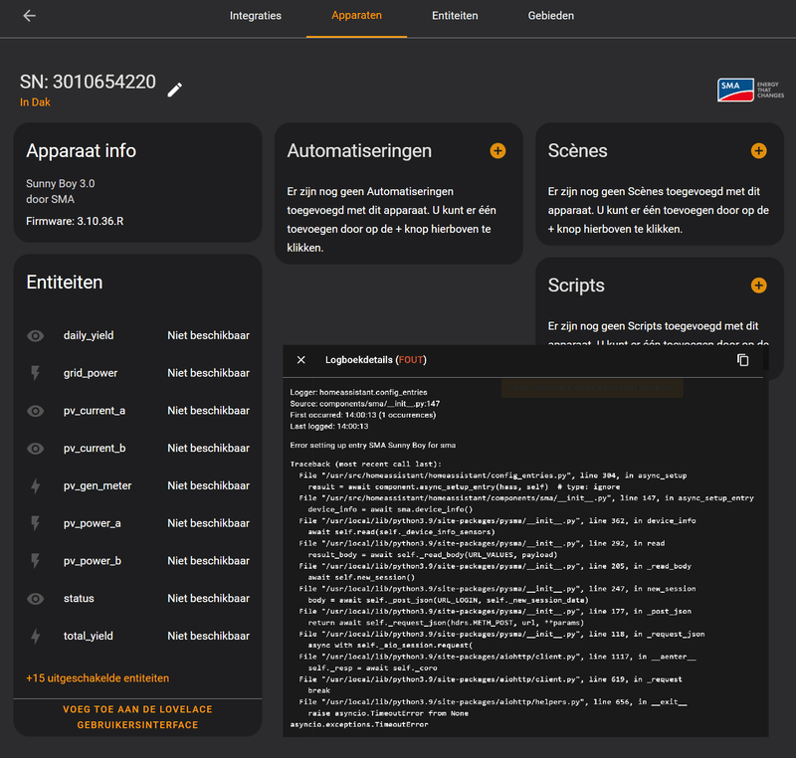The image size is (796, 758).
Task: Open the In Dak area link
Action: pos(35,102)
